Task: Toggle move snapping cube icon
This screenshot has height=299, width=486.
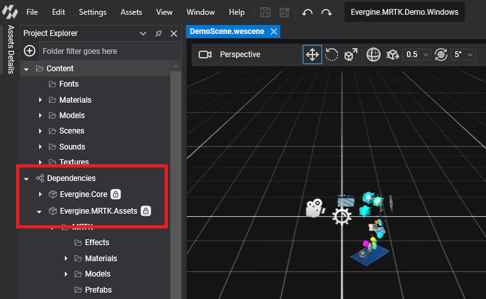Action: coord(392,55)
